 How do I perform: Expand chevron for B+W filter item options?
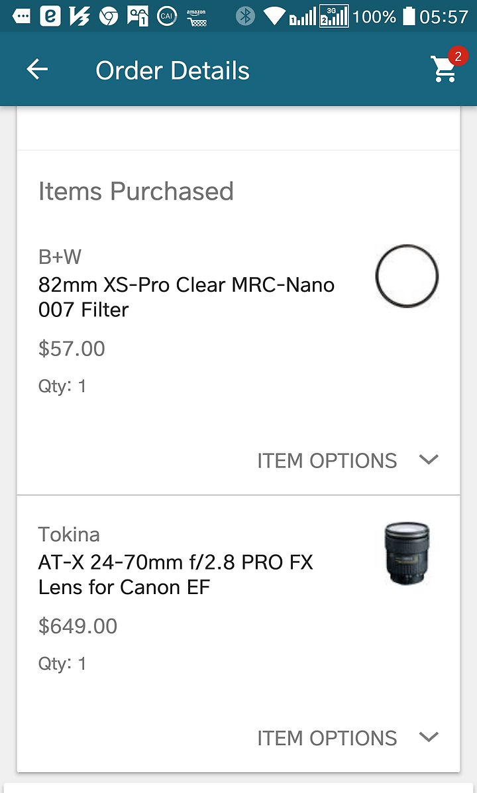(429, 459)
